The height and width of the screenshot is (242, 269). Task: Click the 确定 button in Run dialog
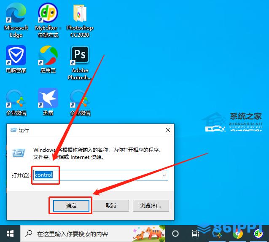pos(71,205)
